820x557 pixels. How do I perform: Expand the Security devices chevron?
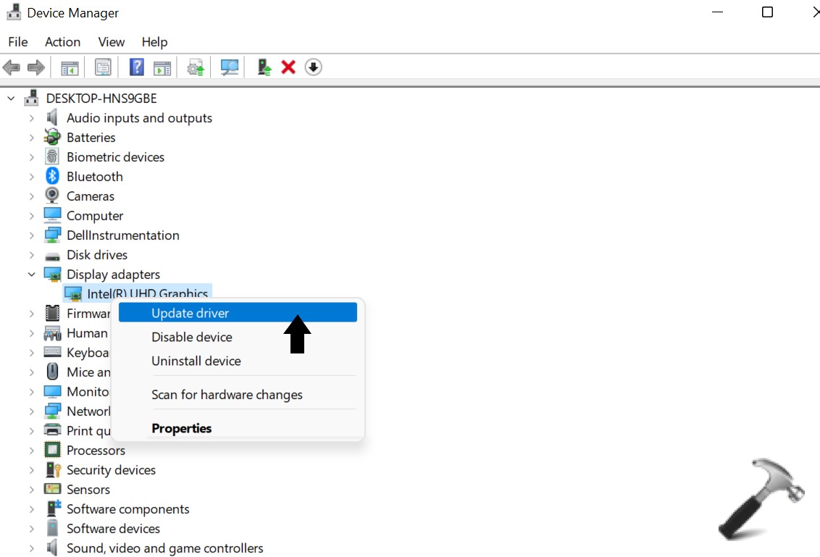(x=31, y=470)
